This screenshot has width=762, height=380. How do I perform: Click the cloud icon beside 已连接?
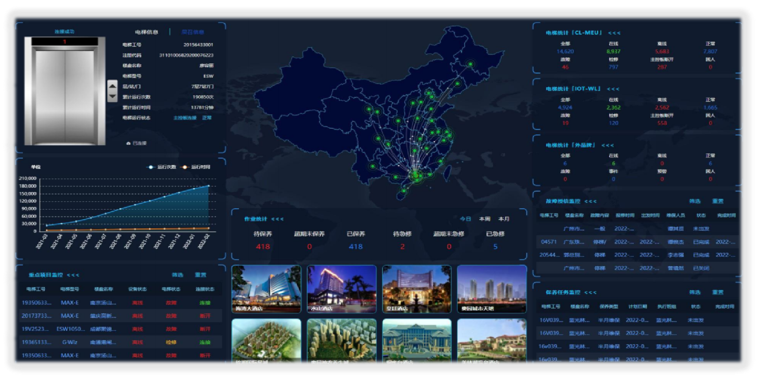(x=129, y=143)
